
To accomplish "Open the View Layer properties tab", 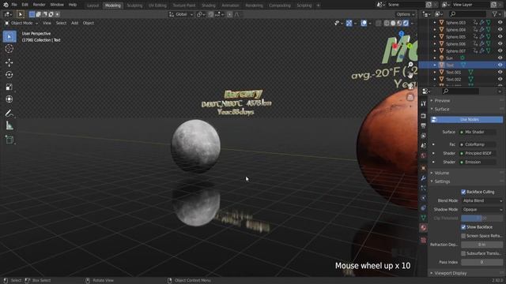I will [x=424, y=136].
